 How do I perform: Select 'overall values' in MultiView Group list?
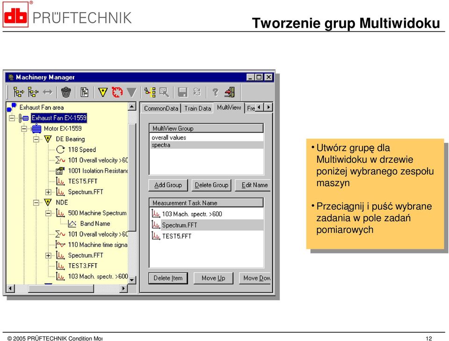pyautogui.click(x=206, y=138)
